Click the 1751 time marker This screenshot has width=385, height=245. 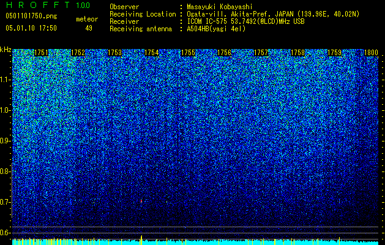pos(41,53)
